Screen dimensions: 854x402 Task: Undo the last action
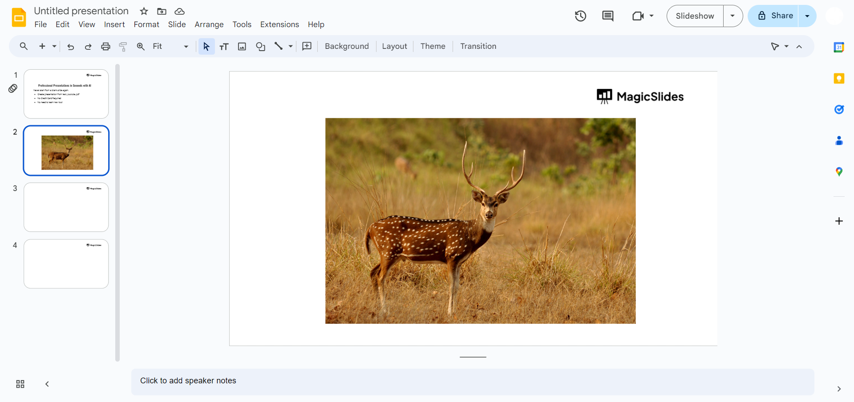pyautogui.click(x=70, y=46)
